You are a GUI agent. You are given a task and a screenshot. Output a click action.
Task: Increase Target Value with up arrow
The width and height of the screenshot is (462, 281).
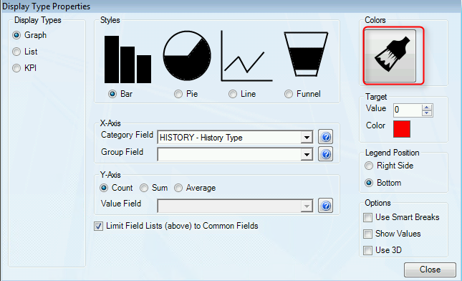[x=427, y=108]
